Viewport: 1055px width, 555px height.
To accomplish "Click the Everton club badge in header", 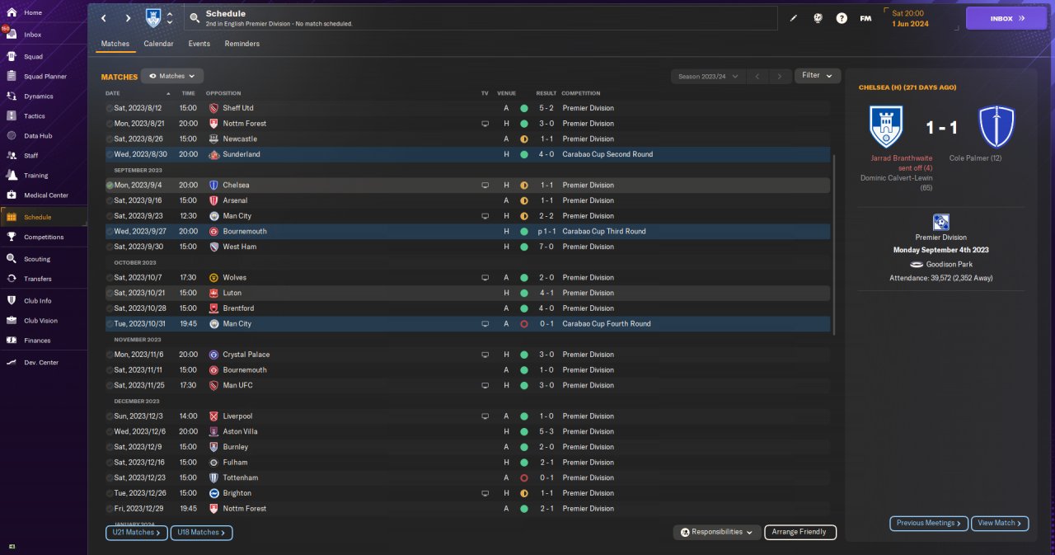I will (153, 17).
